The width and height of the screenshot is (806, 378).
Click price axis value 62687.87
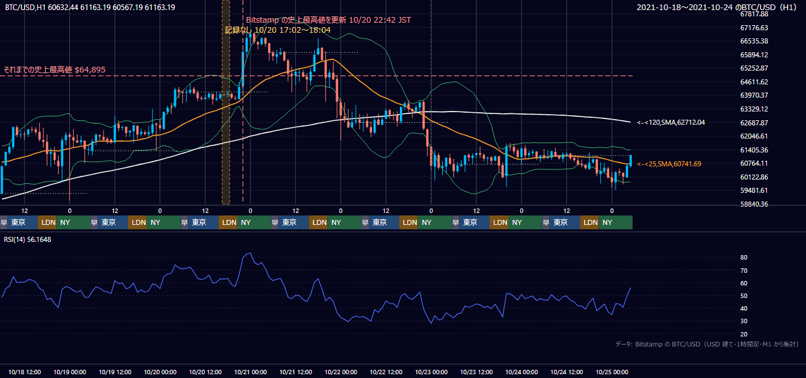point(754,123)
